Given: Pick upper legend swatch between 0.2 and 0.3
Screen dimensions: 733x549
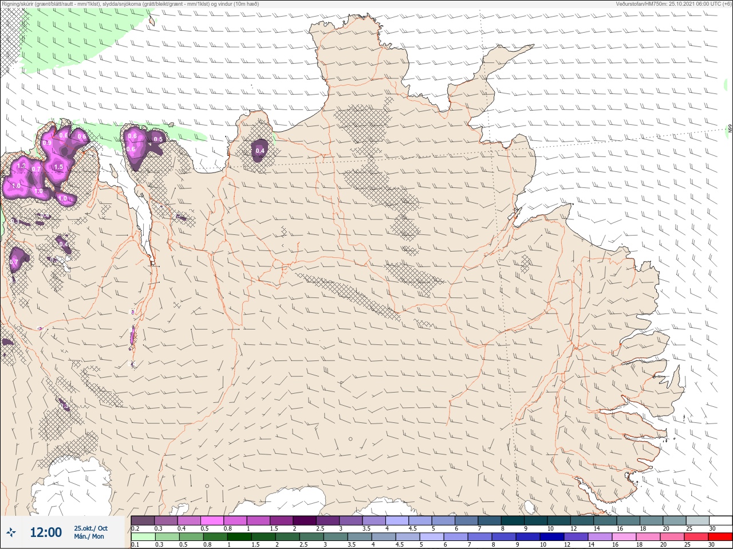Looking at the screenshot, I should (x=143, y=520).
